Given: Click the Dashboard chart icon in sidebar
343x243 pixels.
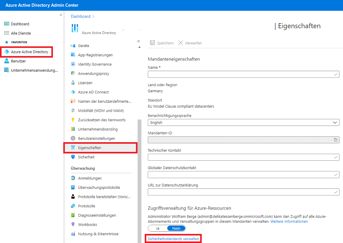Looking at the screenshot, I should click(x=7, y=23).
